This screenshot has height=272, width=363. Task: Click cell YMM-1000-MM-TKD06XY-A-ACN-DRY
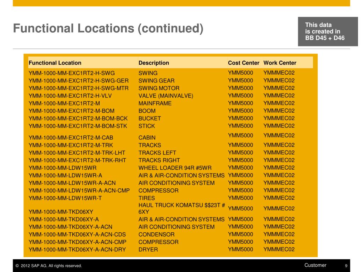pos(77,250)
